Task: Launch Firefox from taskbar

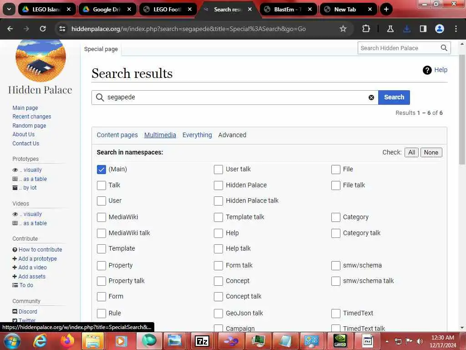Action: click(x=67, y=341)
